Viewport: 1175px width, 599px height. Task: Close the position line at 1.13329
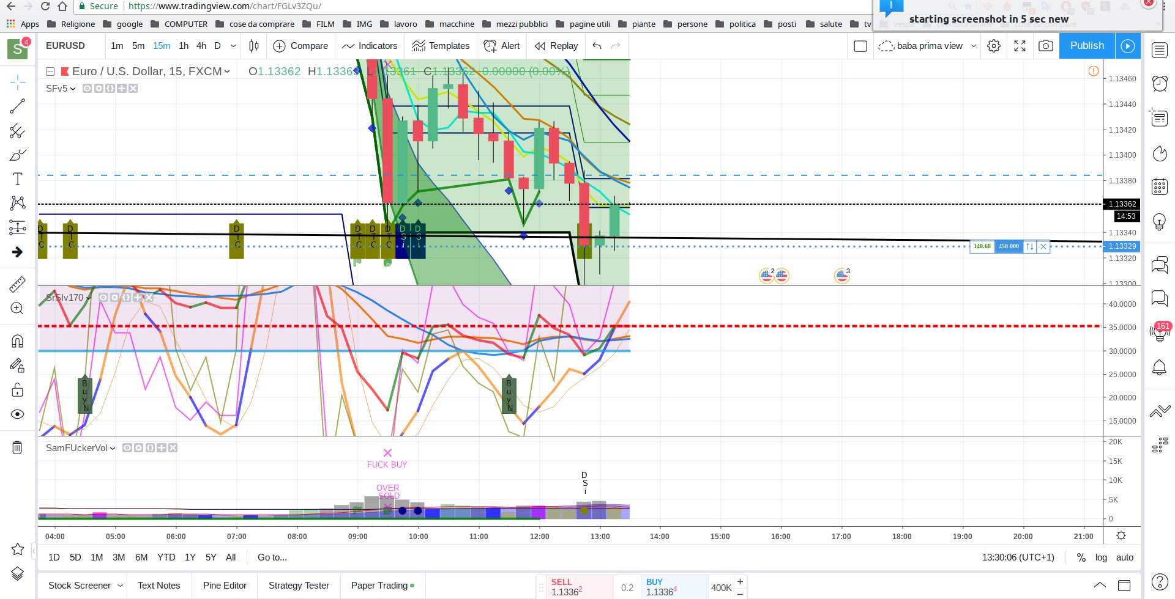click(x=1043, y=246)
